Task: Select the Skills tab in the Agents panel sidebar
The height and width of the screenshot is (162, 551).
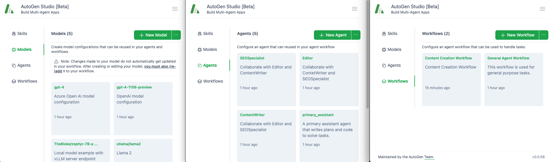Action: tap(208, 34)
